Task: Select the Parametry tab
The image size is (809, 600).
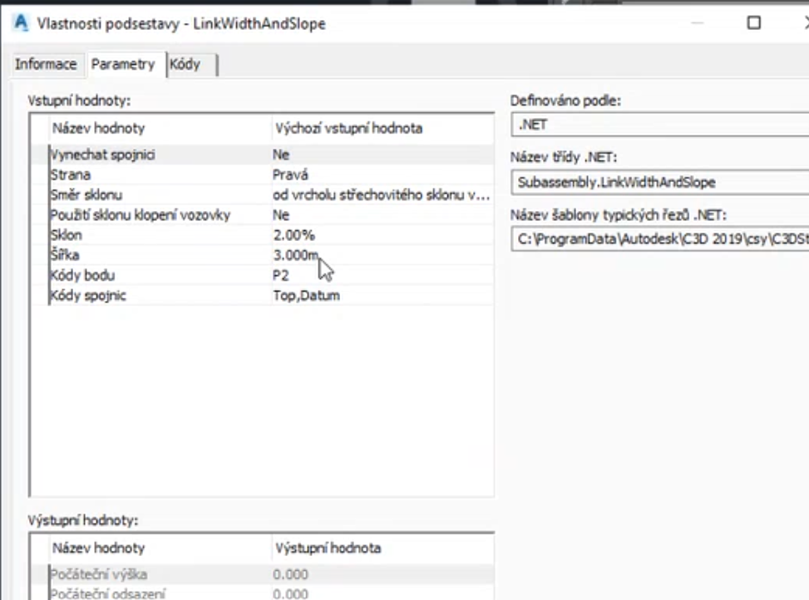Action: coord(123,64)
